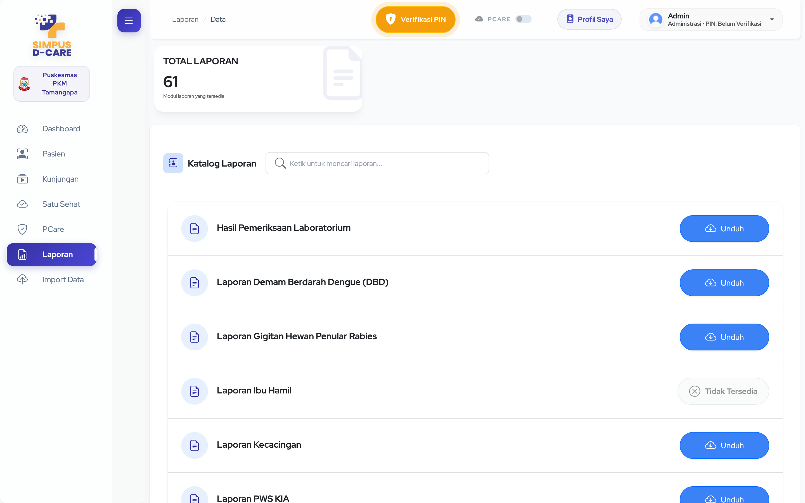The width and height of the screenshot is (805, 503).
Task: Open Satu Sehat menu item
Action: coord(51,204)
